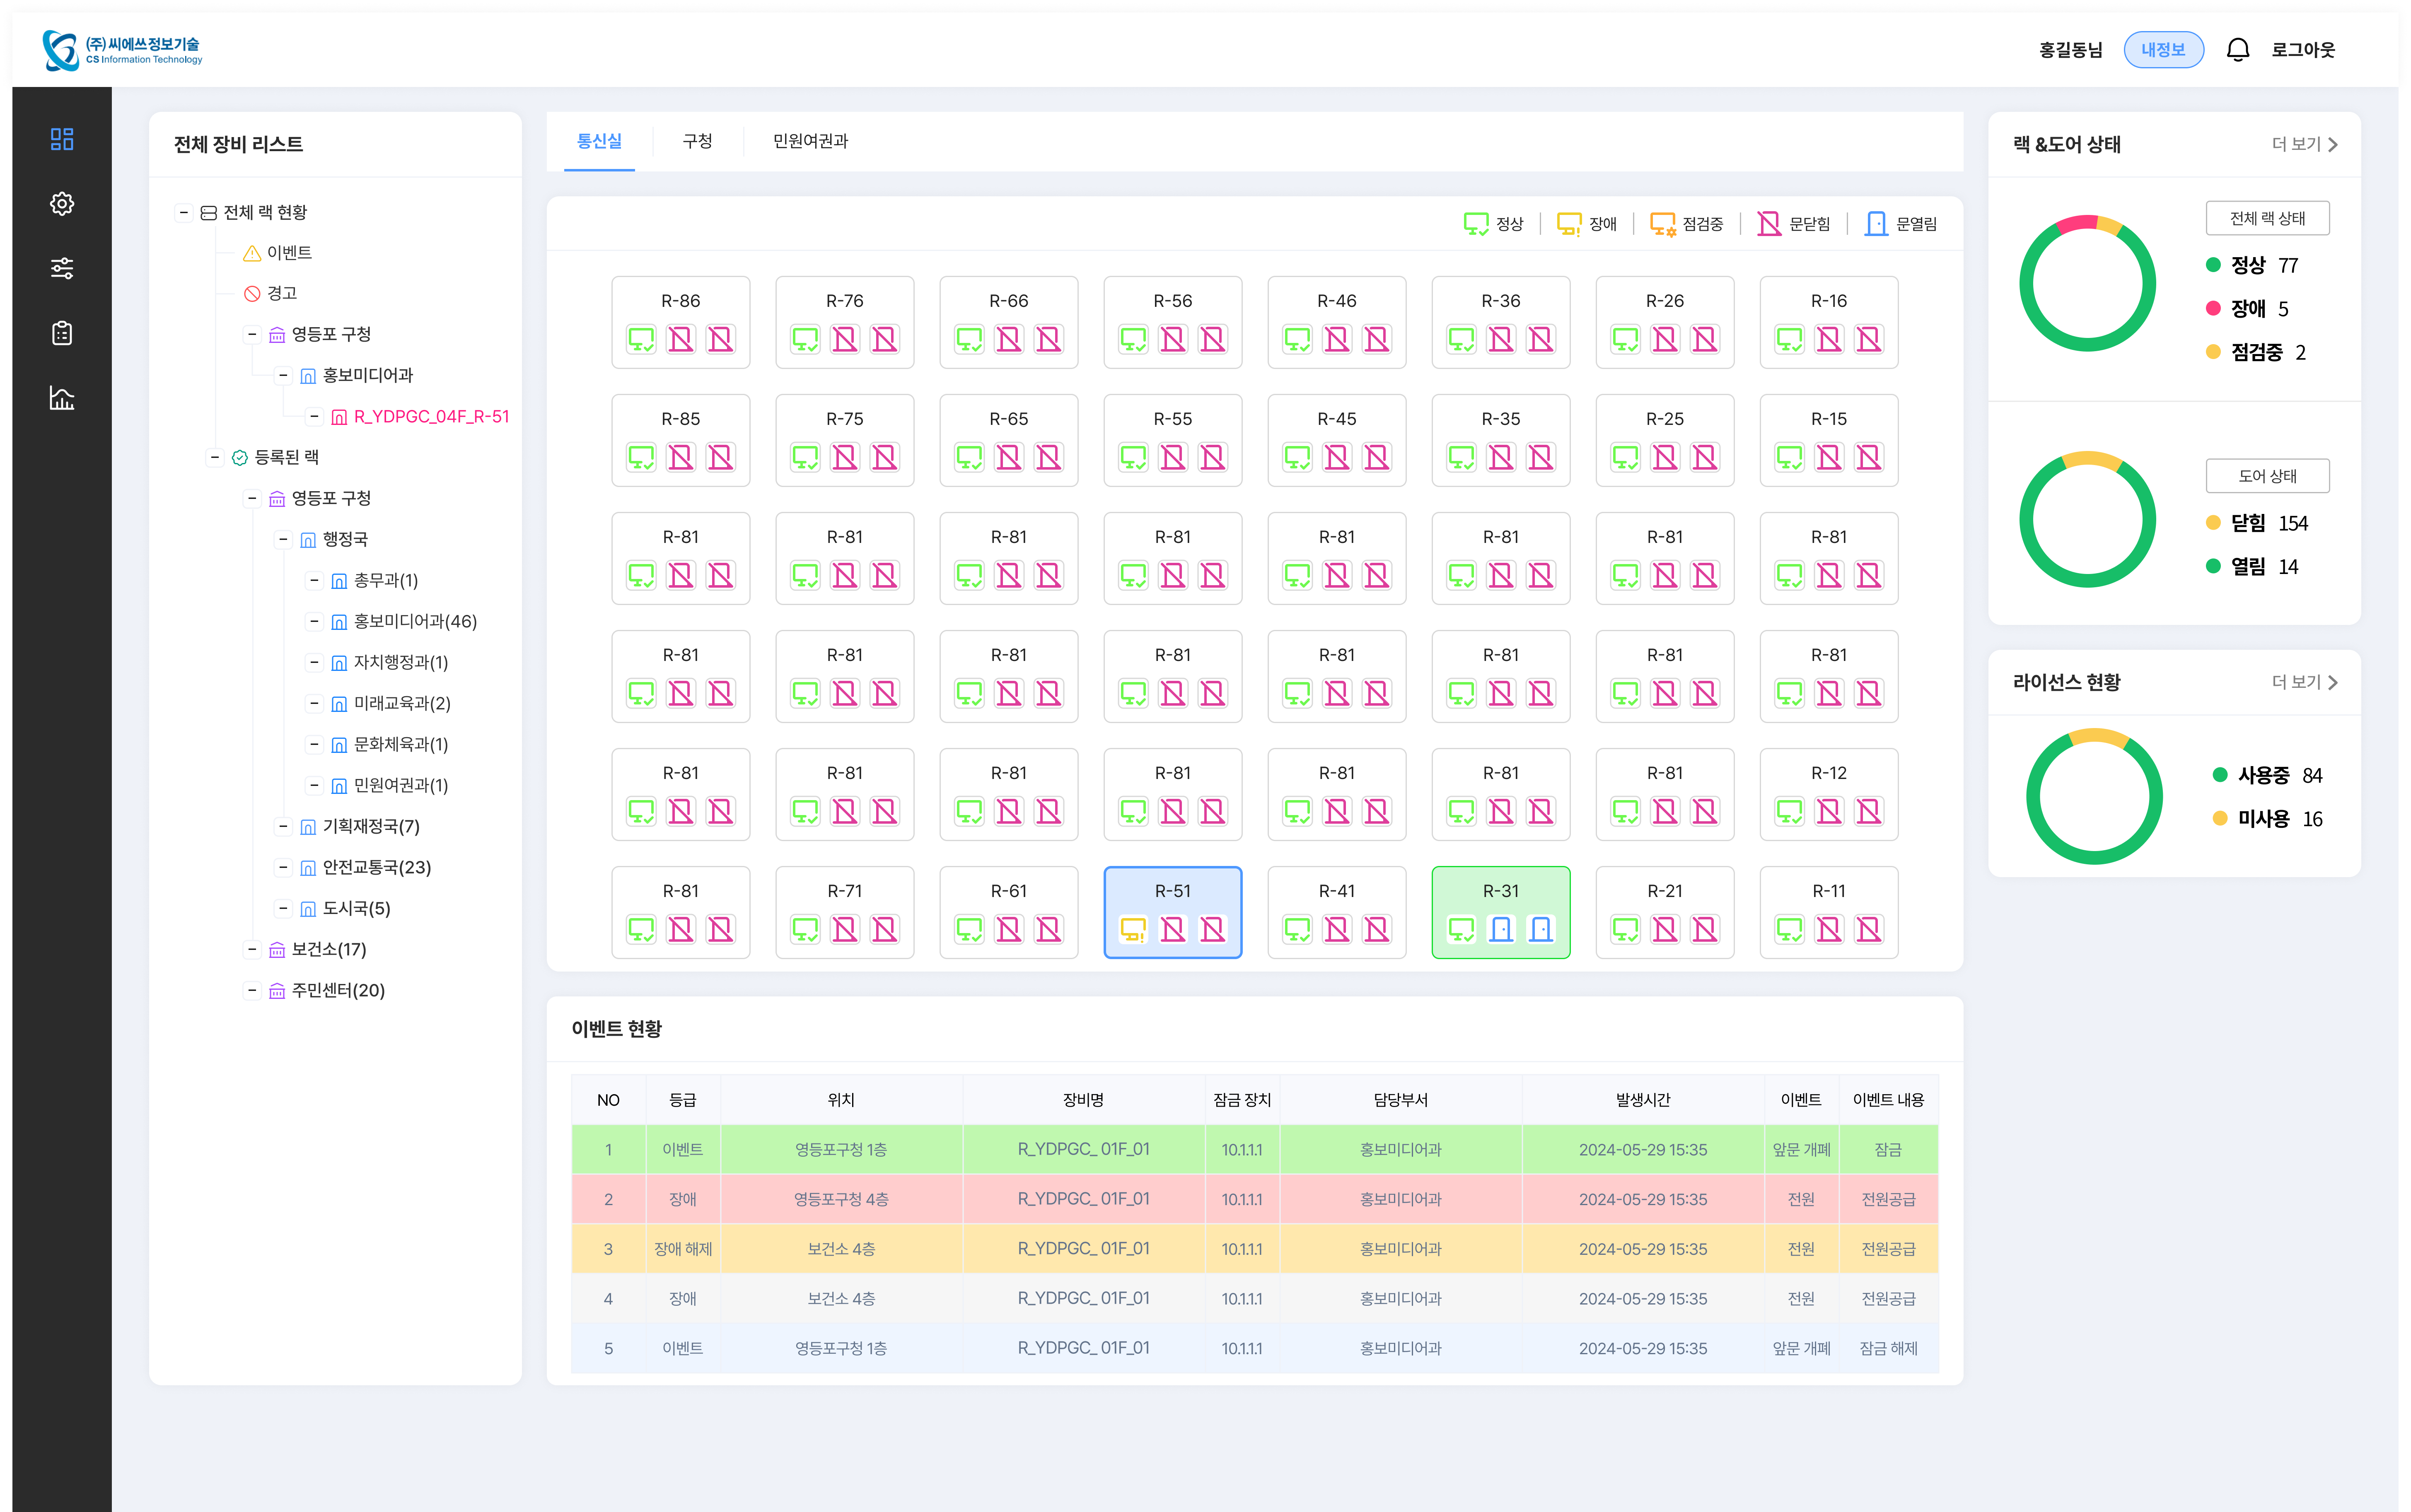Click the fault monitor icon in R-51
The height and width of the screenshot is (1512, 2411).
[1133, 930]
